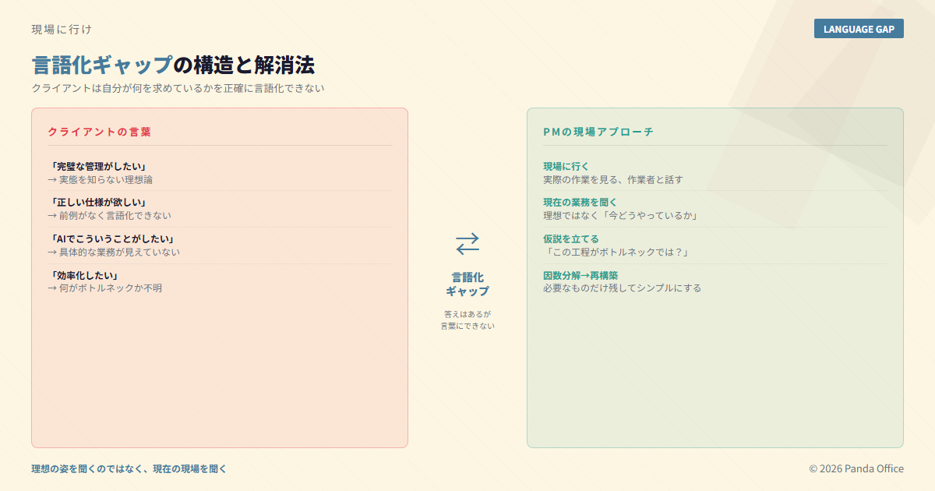Select the PMの現場アプローチ panel header

pyautogui.click(x=598, y=132)
